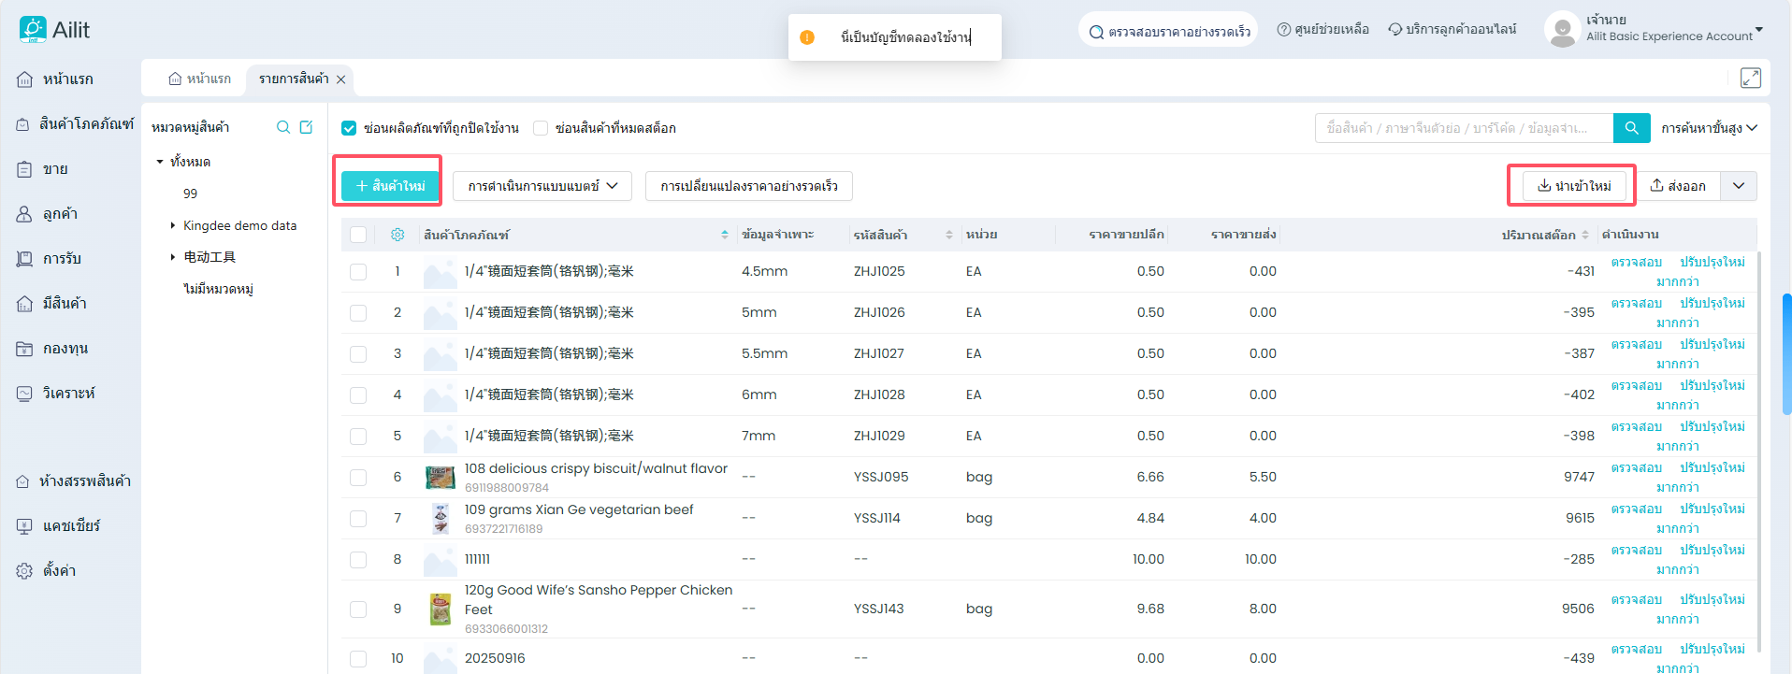This screenshot has width=1792, height=674.
Task: Enable hide out-of-stock products checkbox
Action: coord(541,128)
